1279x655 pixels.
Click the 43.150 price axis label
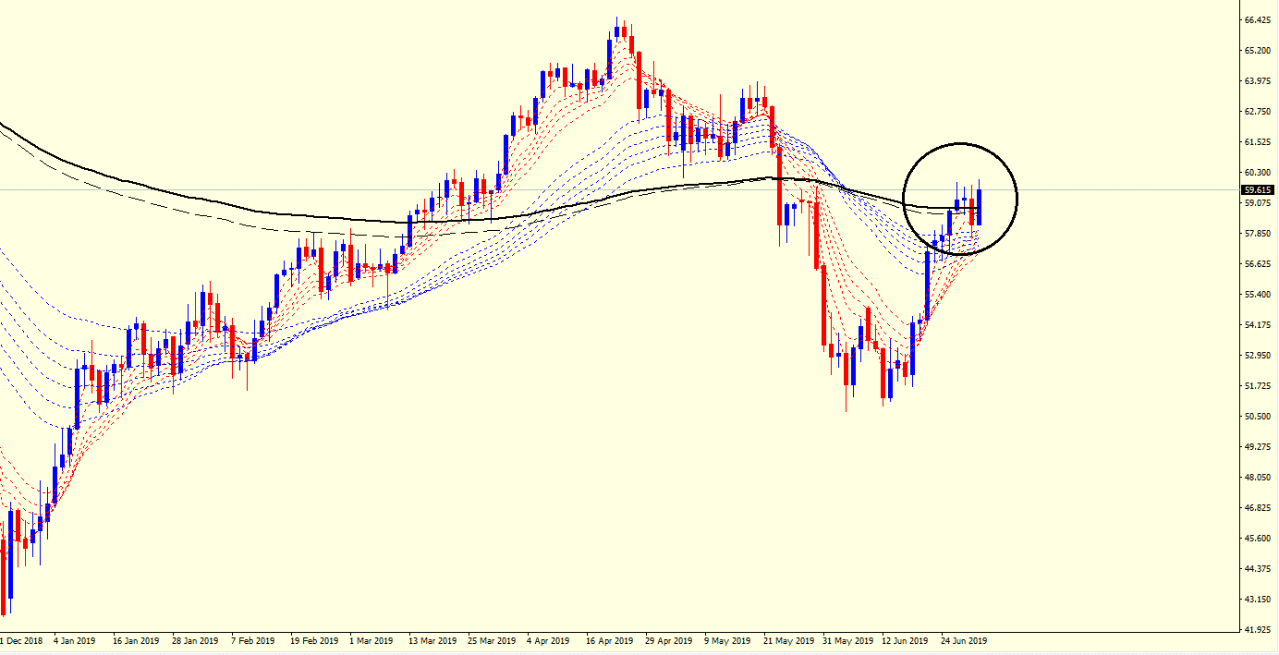point(1257,599)
